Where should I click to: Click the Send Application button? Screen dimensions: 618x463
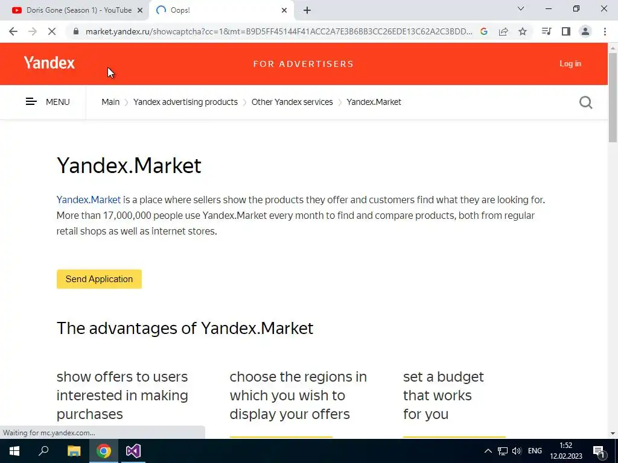(x=99, y=279)
